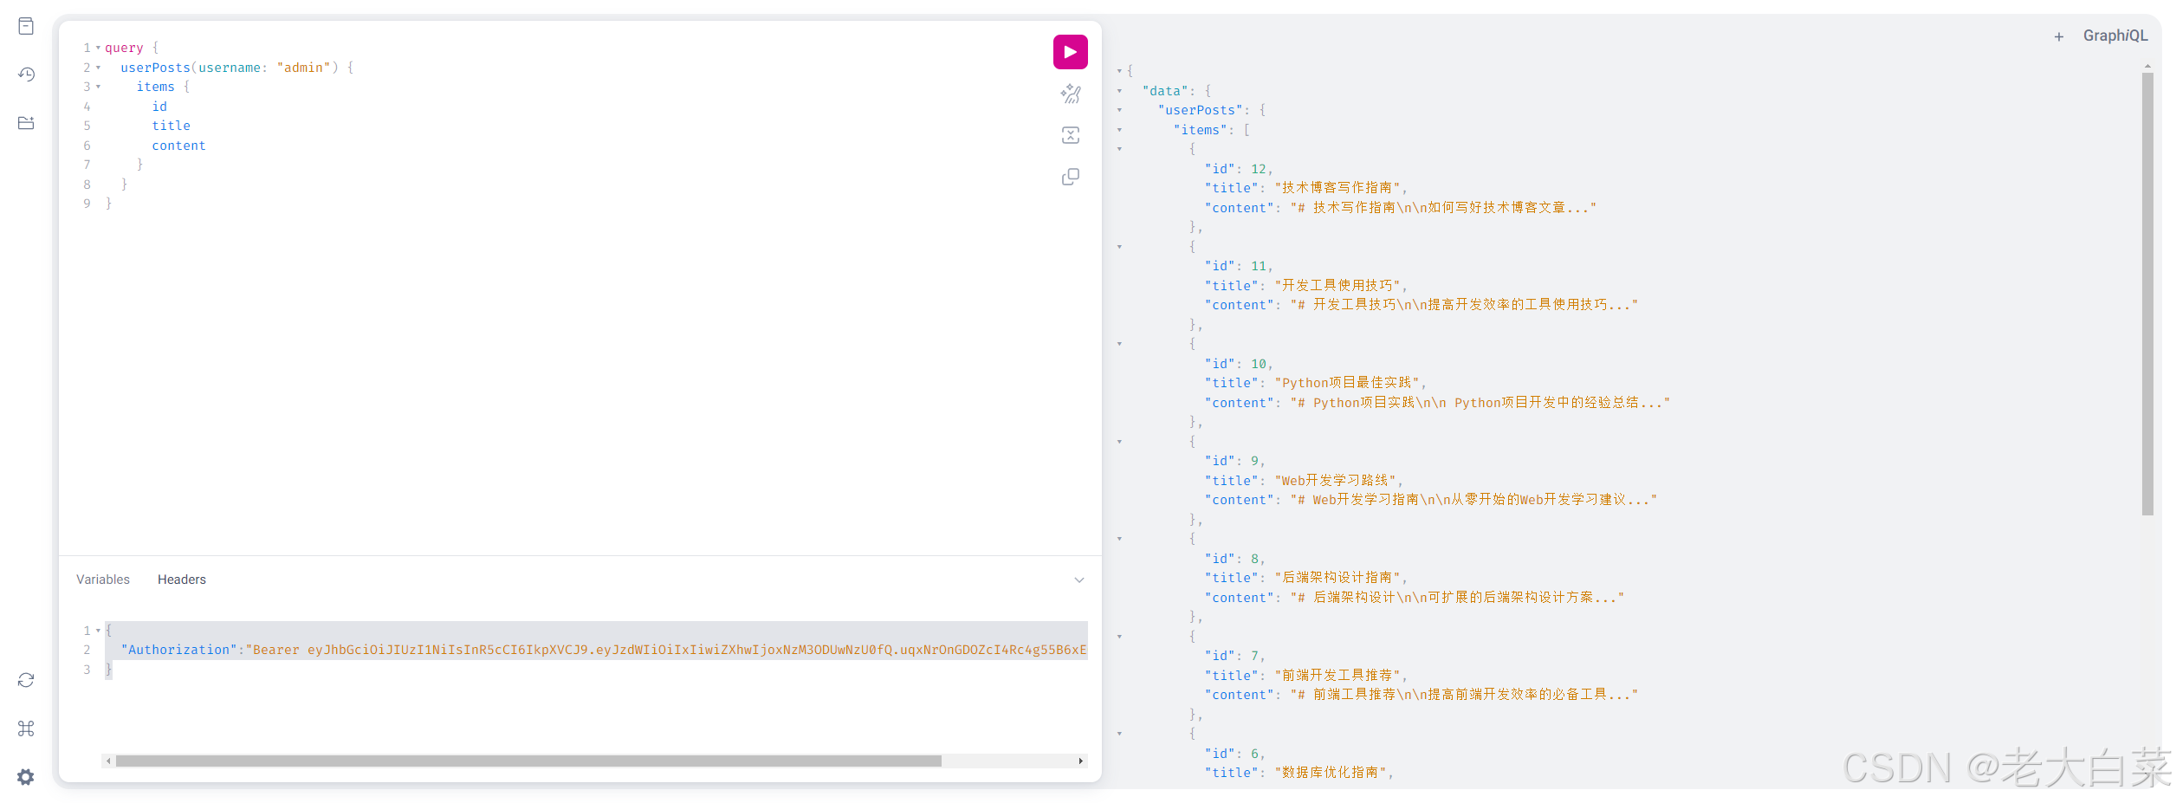
Task: Click the Bearer token value in headers
Action: click(x=666, y=650)
